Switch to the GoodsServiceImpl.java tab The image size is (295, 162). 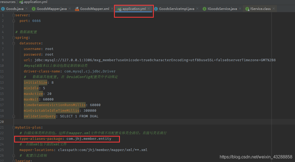tap(176, 9)
